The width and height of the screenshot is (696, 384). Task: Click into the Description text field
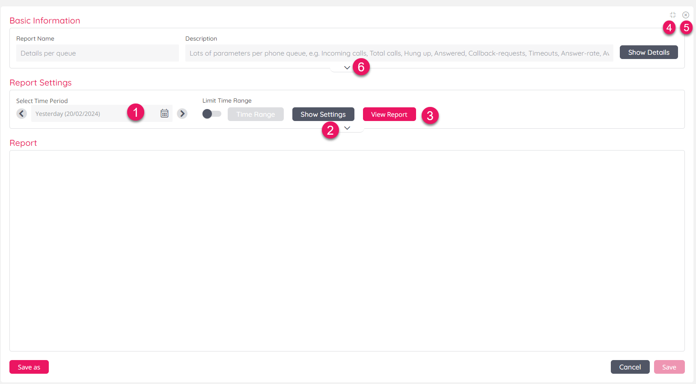coord(399,53)
